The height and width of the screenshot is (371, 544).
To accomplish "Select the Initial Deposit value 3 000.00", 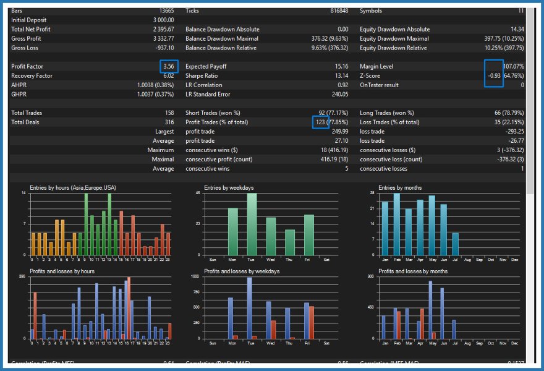I will click(x=163, y=20).
